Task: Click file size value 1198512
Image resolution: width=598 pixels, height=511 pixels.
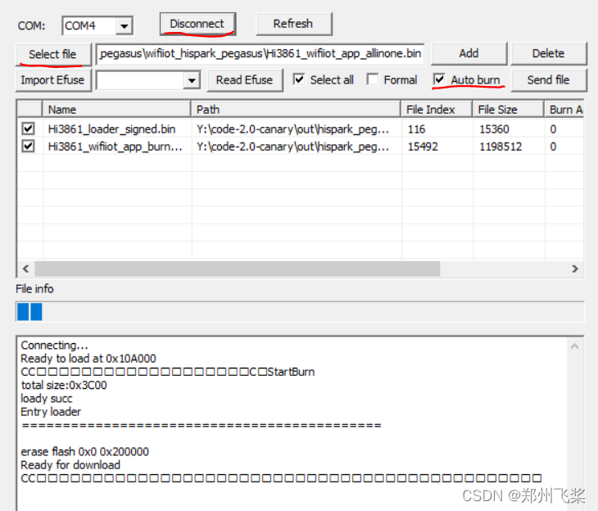Action: (x=501, y=147)
